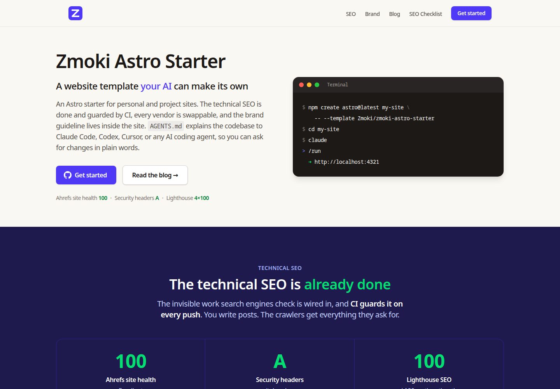Viewport: 560px width, 389px height.
Task: Click hero Get started GitHub button
Action: (86, 175)
